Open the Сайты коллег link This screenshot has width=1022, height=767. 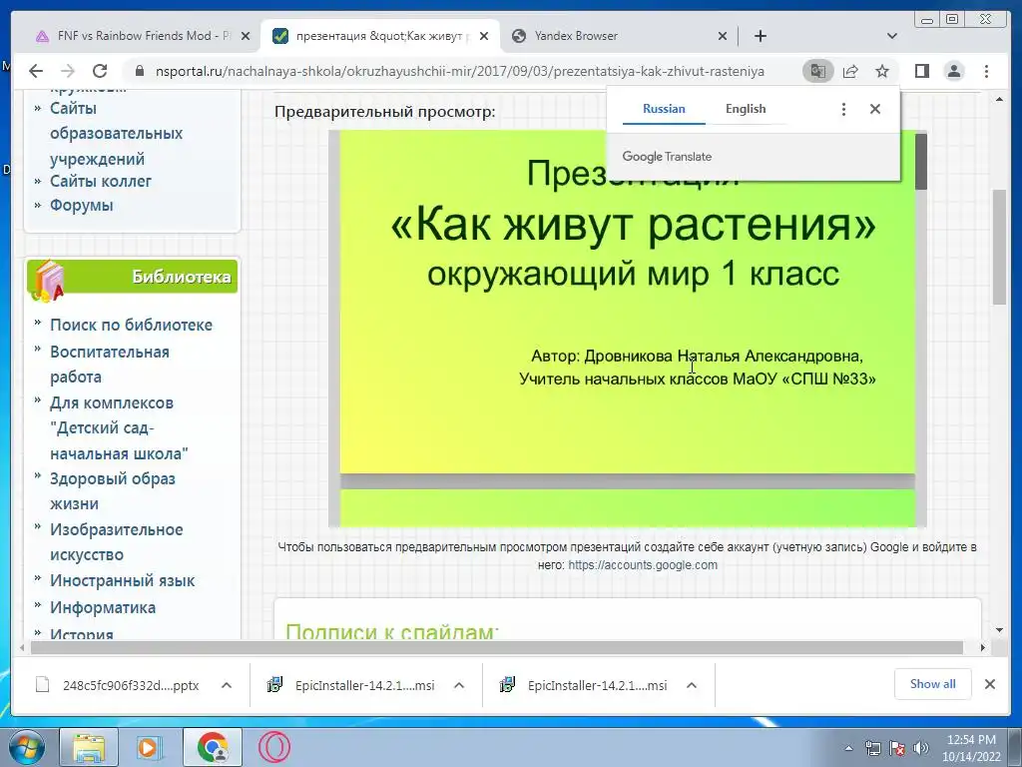tap(101, 182)
